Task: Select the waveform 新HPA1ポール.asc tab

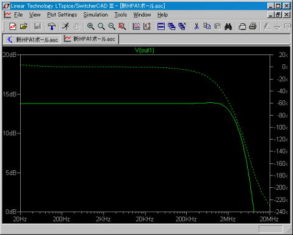Action: 90,39
